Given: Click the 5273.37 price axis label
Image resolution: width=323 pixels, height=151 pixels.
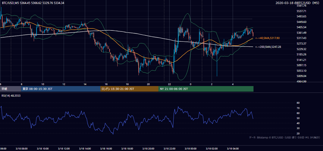Looking at the screenshot, I should pyautogui.click(x=302, y=44).
